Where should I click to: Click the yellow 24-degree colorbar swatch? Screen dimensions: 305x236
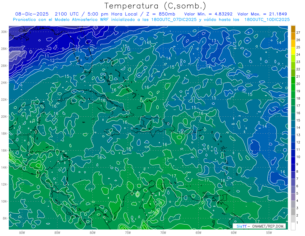293,51
